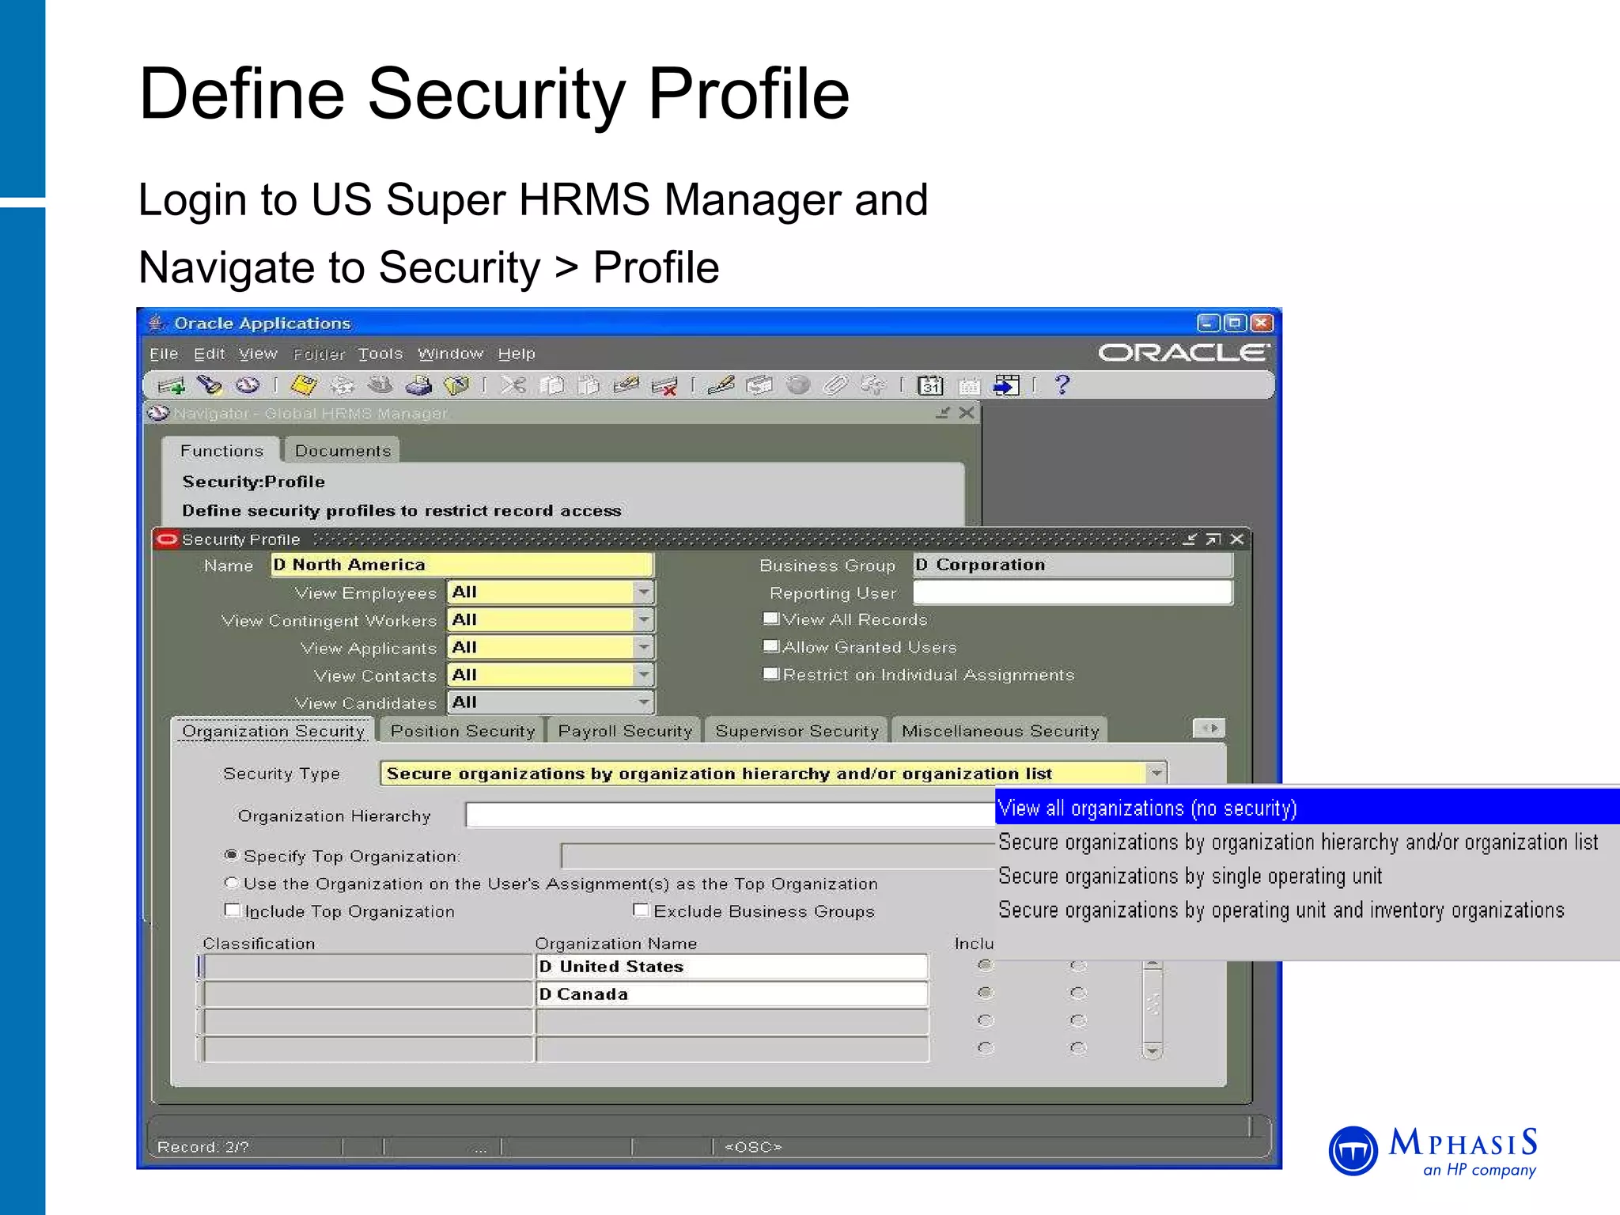Open the View Contacts dropdown
Image resolution: width=1620 pixels, height=1215 pixels.
(x=644, y=676)
